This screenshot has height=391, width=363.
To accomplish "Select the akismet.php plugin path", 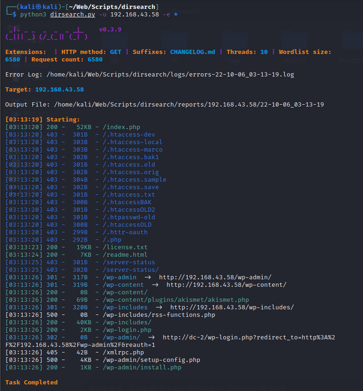I will point(175,300).
